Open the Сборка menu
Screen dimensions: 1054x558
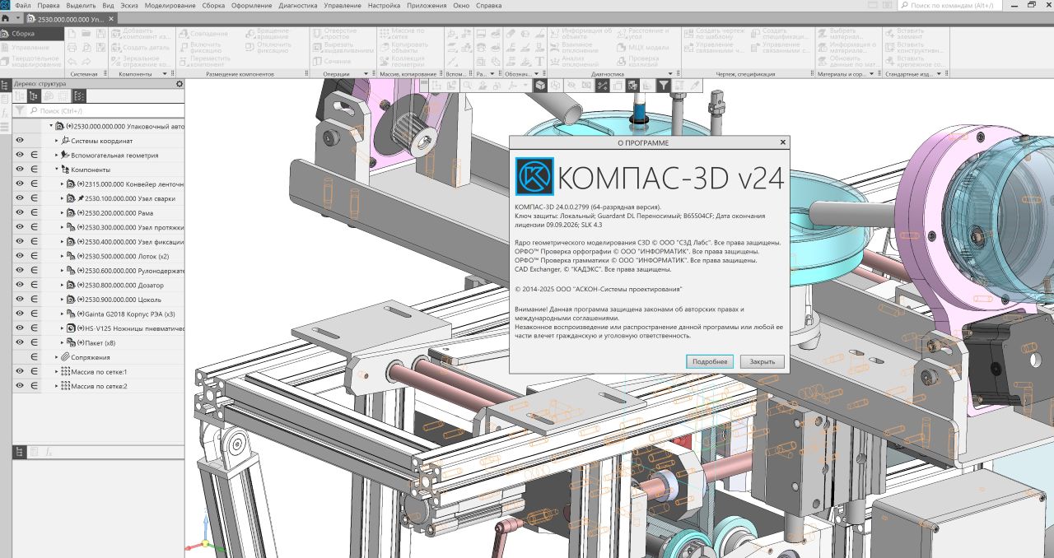[x=212, y=5]
